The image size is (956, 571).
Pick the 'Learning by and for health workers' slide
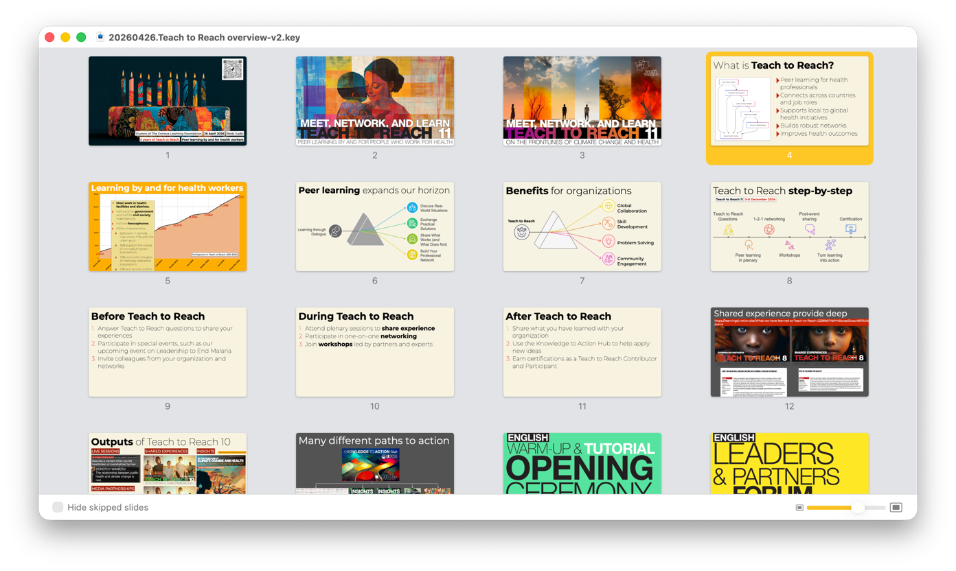point(168,226)
